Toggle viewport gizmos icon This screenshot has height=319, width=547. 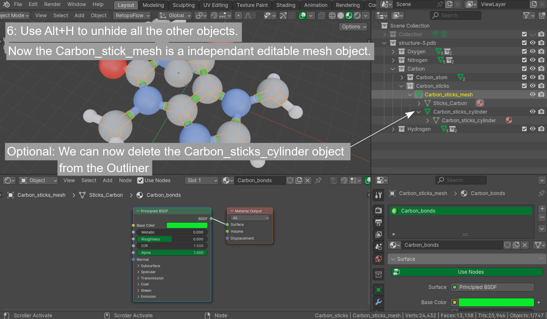tap(283, 15)
